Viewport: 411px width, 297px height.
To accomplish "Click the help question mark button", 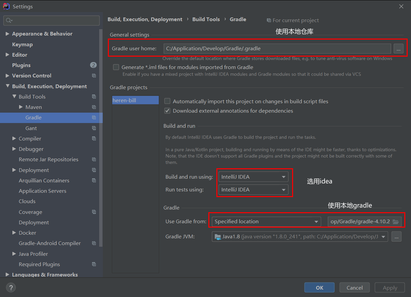I will [11, 287].
